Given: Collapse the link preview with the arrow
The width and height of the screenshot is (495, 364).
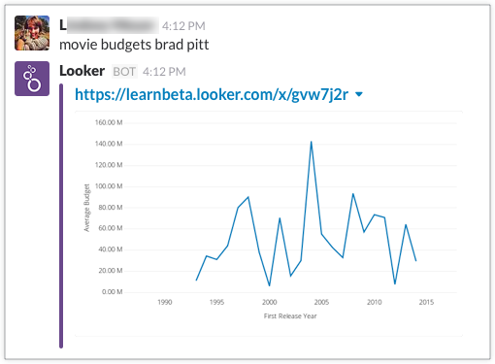Looking at the screenshot, I should pos(359,94).
